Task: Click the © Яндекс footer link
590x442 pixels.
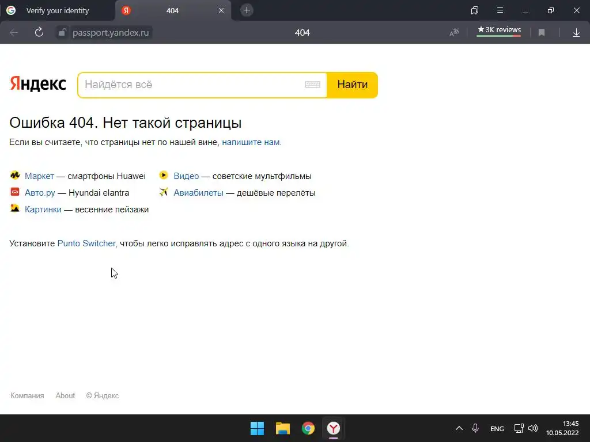Action: coord(103,395)
